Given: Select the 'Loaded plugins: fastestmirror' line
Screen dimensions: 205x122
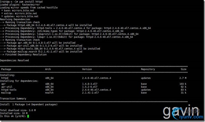Looking at the screenshot, I should (x=20, y=4).
